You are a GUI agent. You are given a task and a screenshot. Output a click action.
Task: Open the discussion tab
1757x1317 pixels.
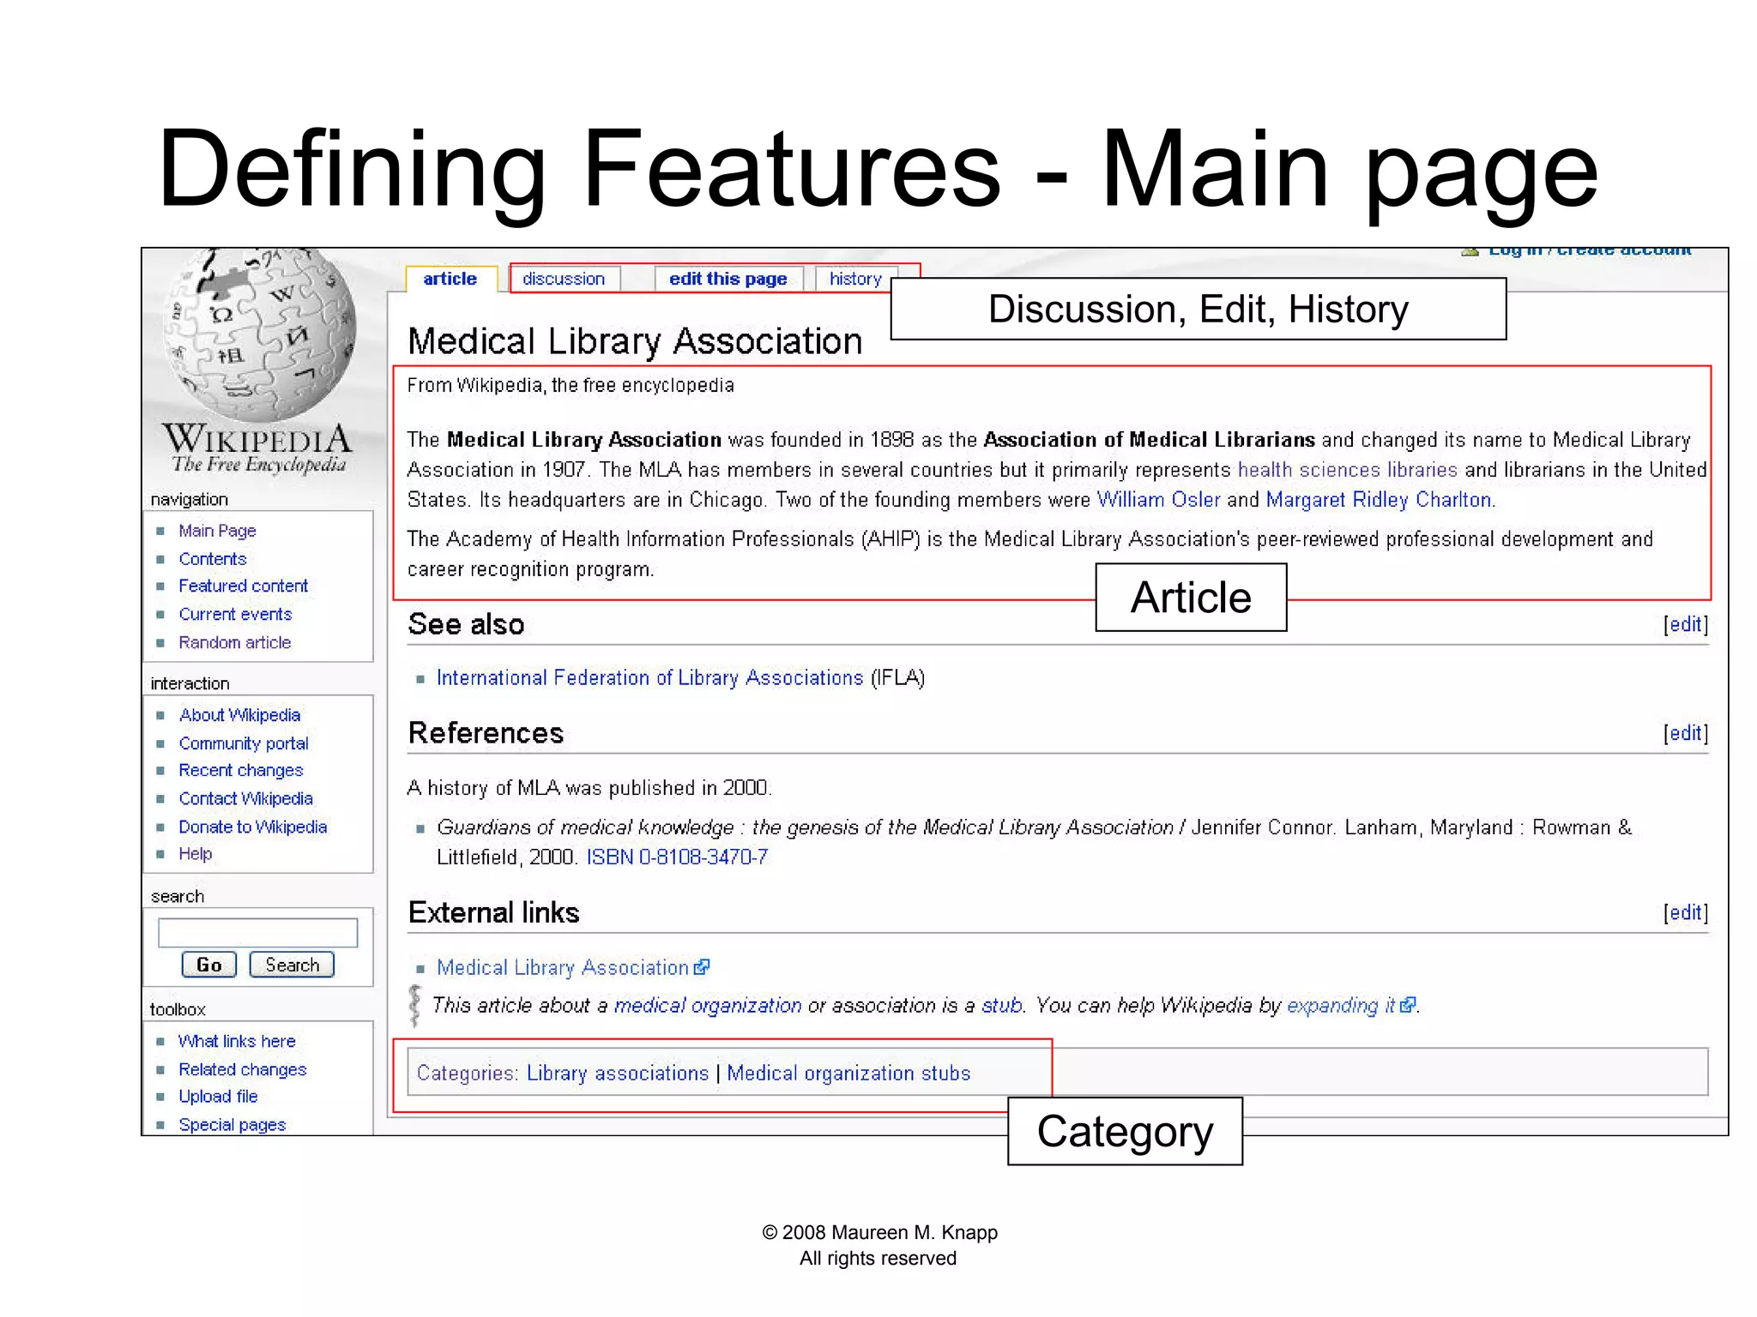click(x=565, y=279)
